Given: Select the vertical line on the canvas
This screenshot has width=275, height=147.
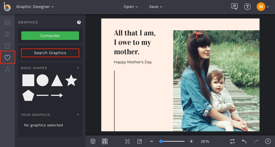Looking at the screenshot, I should click(114, 101).
